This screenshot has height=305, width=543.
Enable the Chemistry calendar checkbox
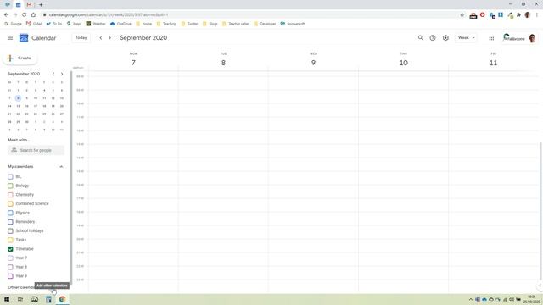pos(10,195)
